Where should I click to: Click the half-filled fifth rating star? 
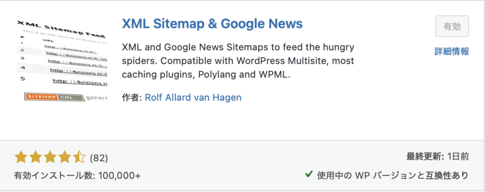tap(79, 157)
